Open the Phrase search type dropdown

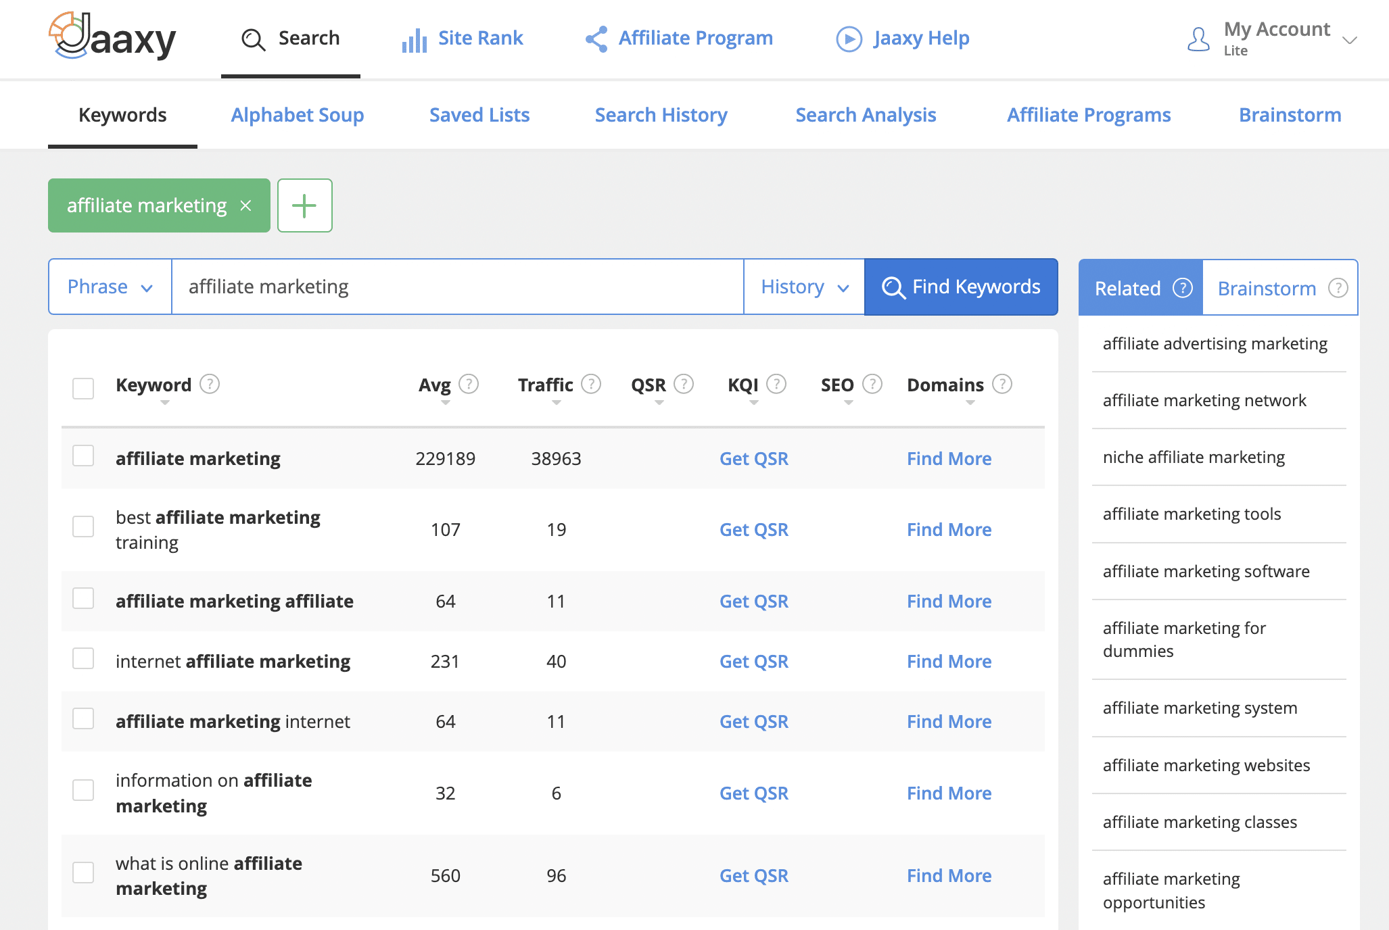pyautogui.click(x=110, y=287)
